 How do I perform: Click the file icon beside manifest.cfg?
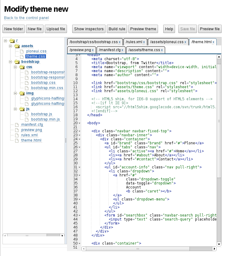point(17,125)
